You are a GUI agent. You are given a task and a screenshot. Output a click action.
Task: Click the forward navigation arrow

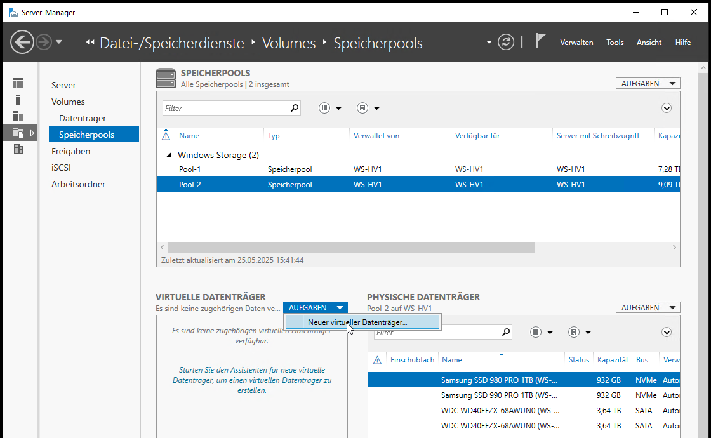click(x=44, y=42)
